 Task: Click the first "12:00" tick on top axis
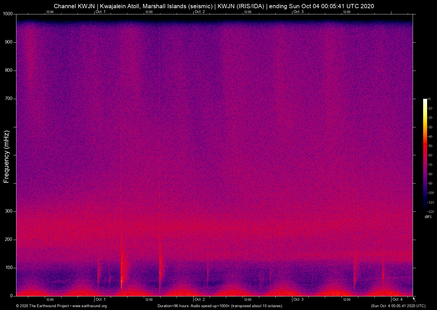(x=50, y=12)
